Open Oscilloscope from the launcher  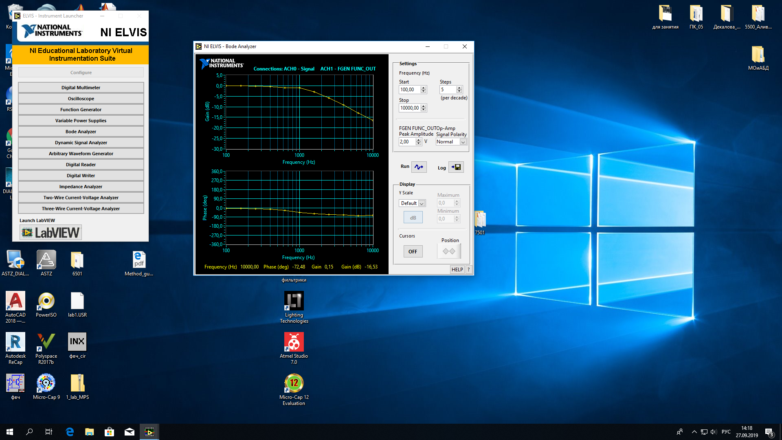tap(81, 99)
